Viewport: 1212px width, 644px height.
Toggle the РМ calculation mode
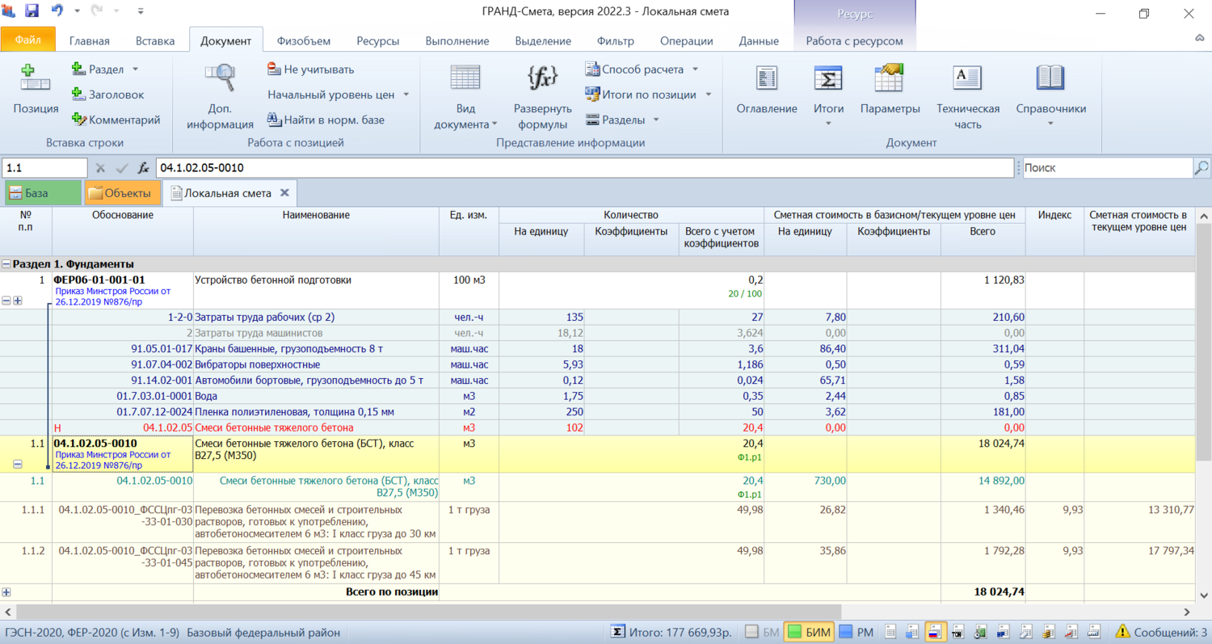click(x=856, y=632)
